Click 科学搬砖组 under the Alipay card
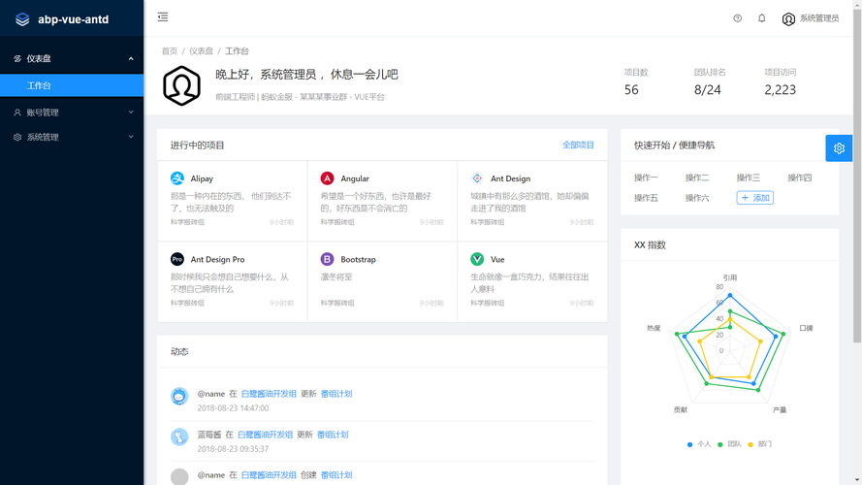 pyautogui.click(x=187, y=222)
